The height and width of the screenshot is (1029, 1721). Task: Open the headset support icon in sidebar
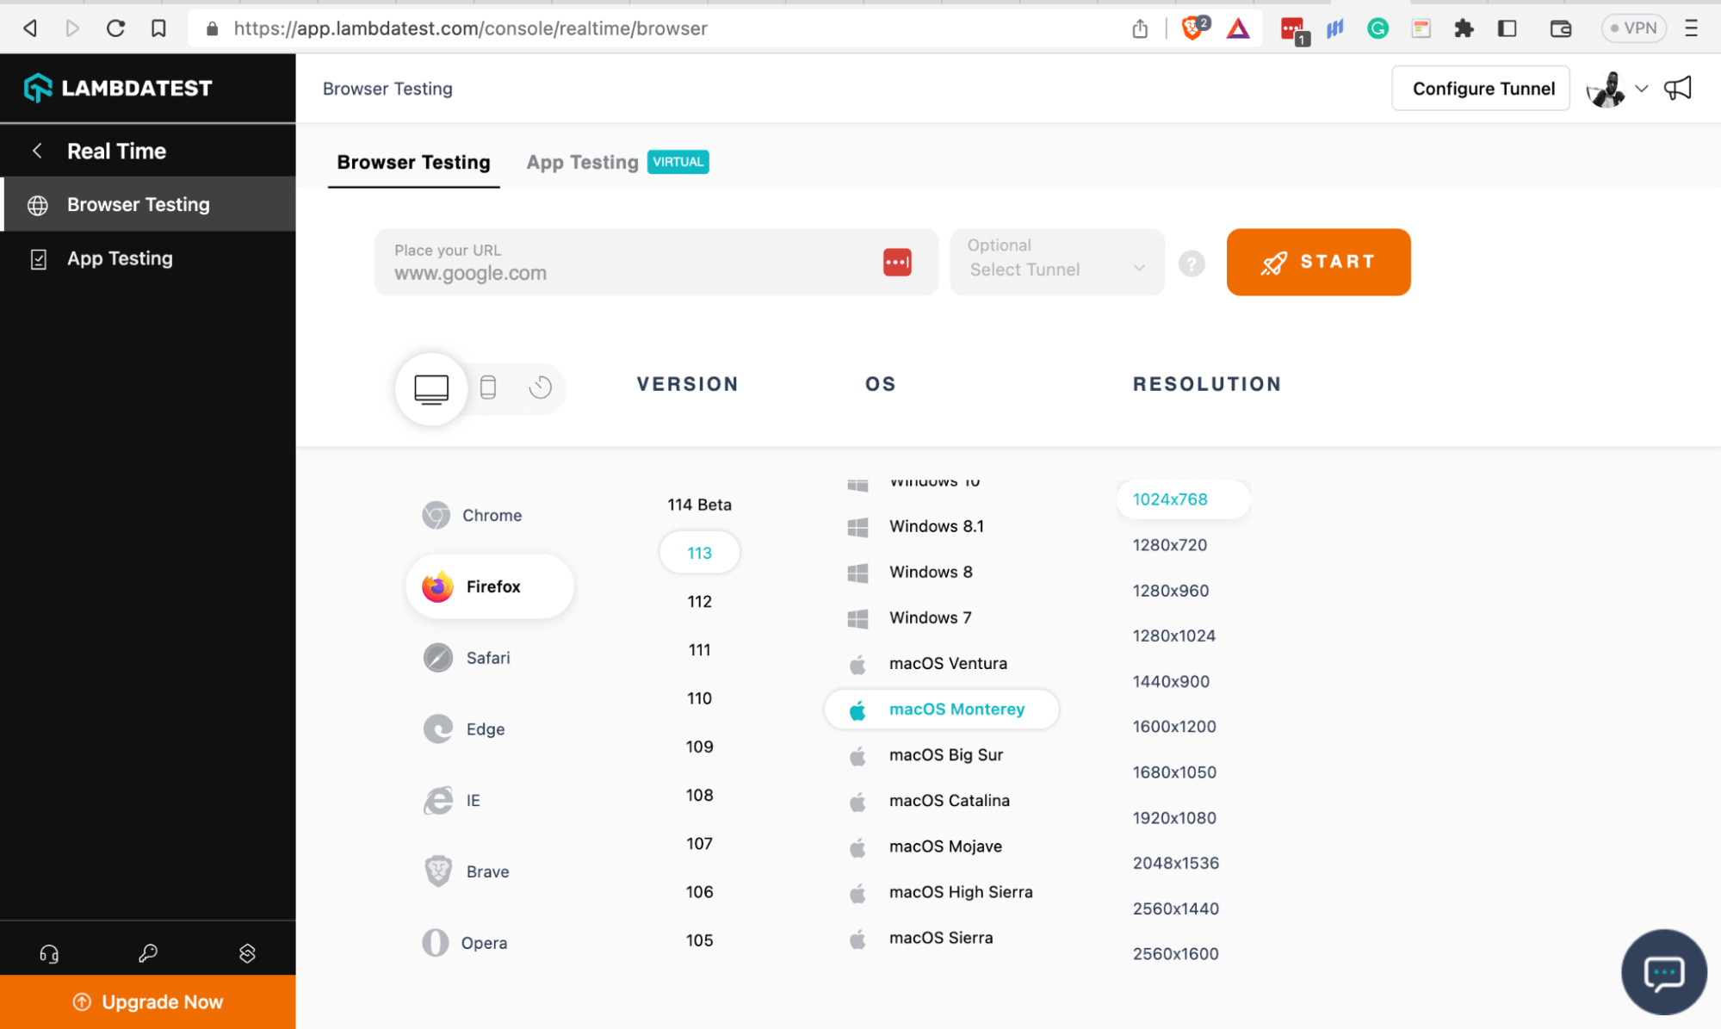49,953
